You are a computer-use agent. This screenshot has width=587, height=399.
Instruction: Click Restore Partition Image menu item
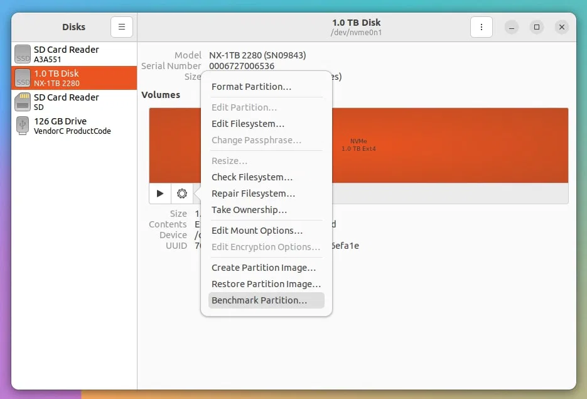pyautogui.click(x=266, y=284)
